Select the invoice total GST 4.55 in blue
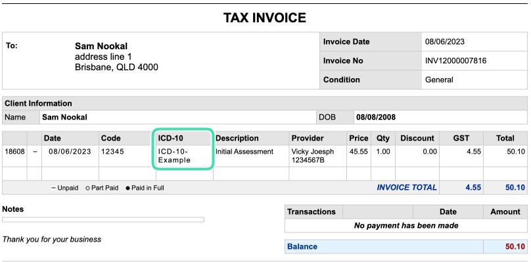Image resolution: width=531 pixels, height=262 pixels. (x=473, y=188)
